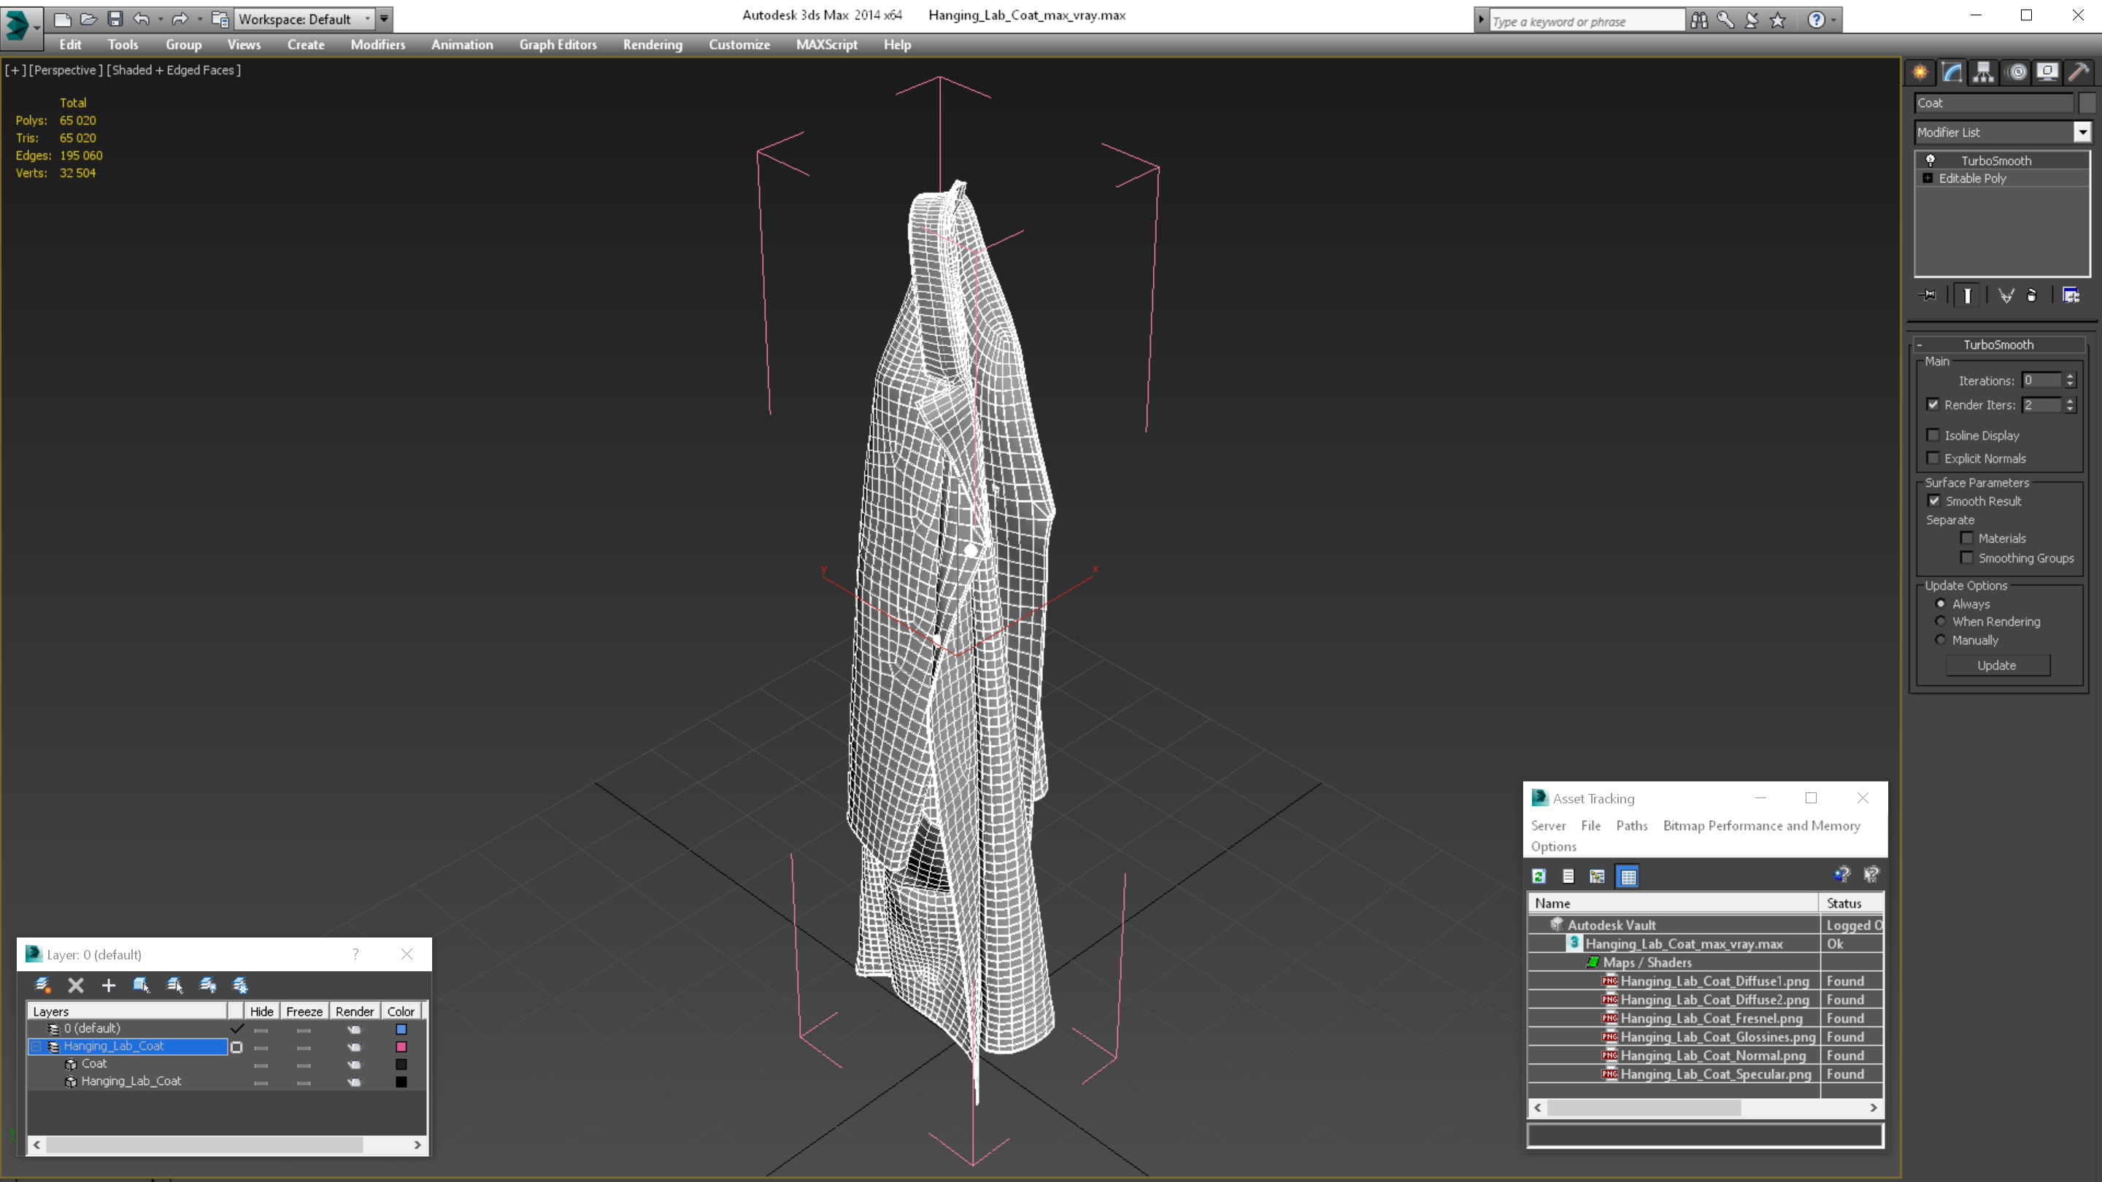The width and height of the screenshot is (2102, 1182).
Task: Click the Create New Layer icon
Action: [x=42, y=984]
